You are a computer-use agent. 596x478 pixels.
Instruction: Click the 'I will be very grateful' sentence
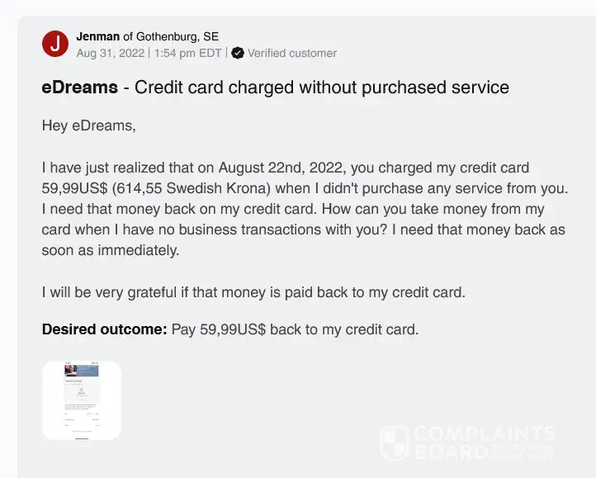click(254, 291)
